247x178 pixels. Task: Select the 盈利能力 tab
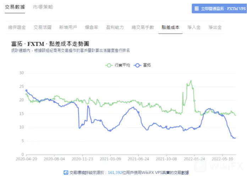click(115, 27)
